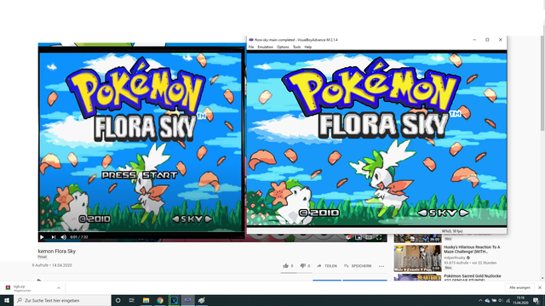Viewport: 545px width, 306px height.
Task: Open the Emulation menu in VisualBoyAdvance
Action: [x=265, y=47]
